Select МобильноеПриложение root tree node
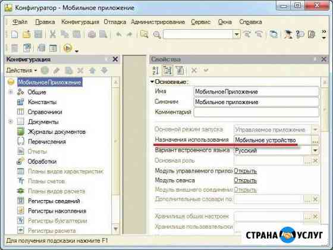The image size is (333, 250). 50,82
